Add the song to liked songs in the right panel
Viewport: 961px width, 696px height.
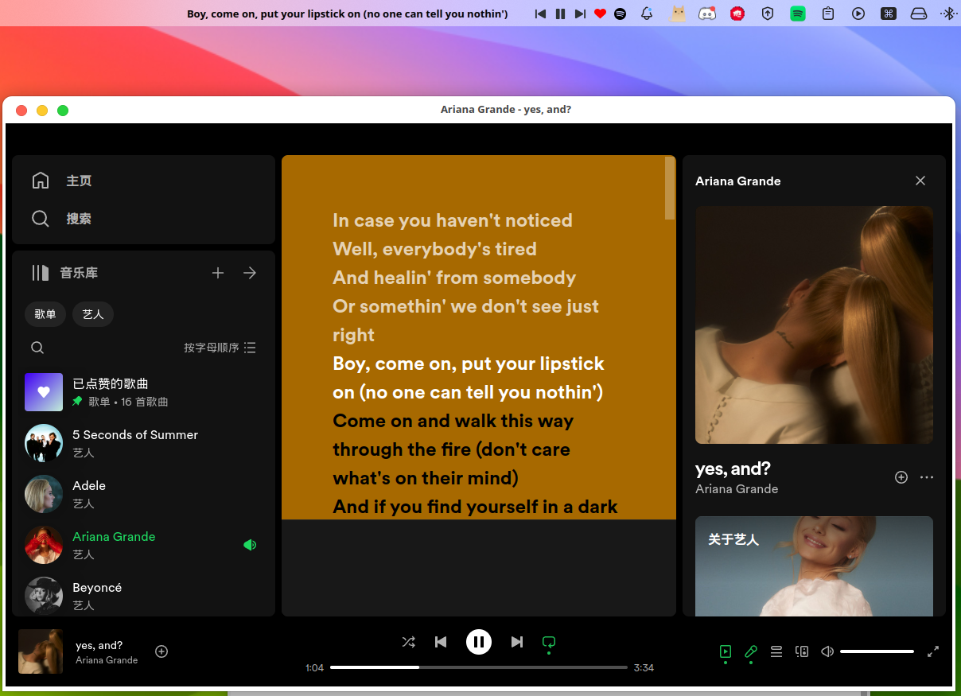pyautogui.click(x=901, y=477)
